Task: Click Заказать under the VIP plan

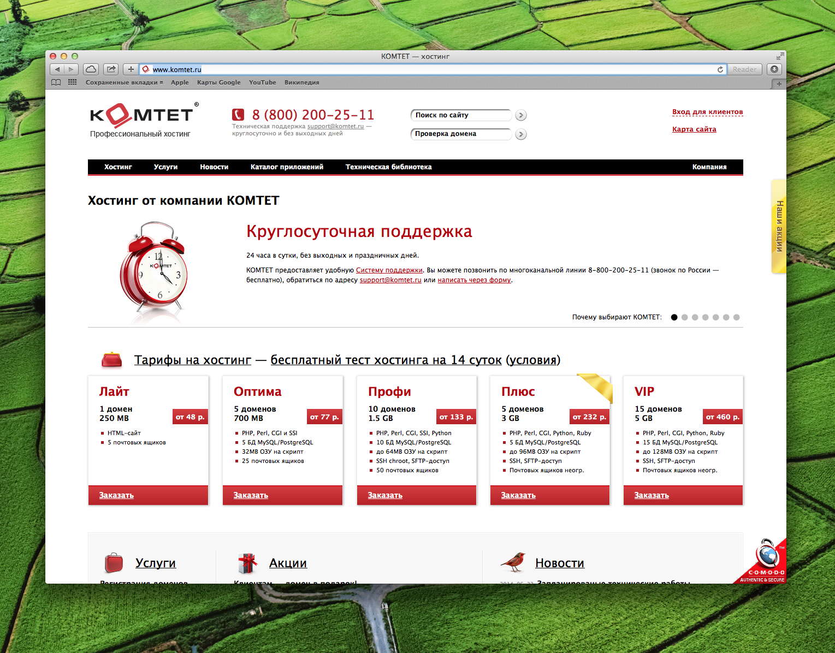Action: tap(652, 495)
